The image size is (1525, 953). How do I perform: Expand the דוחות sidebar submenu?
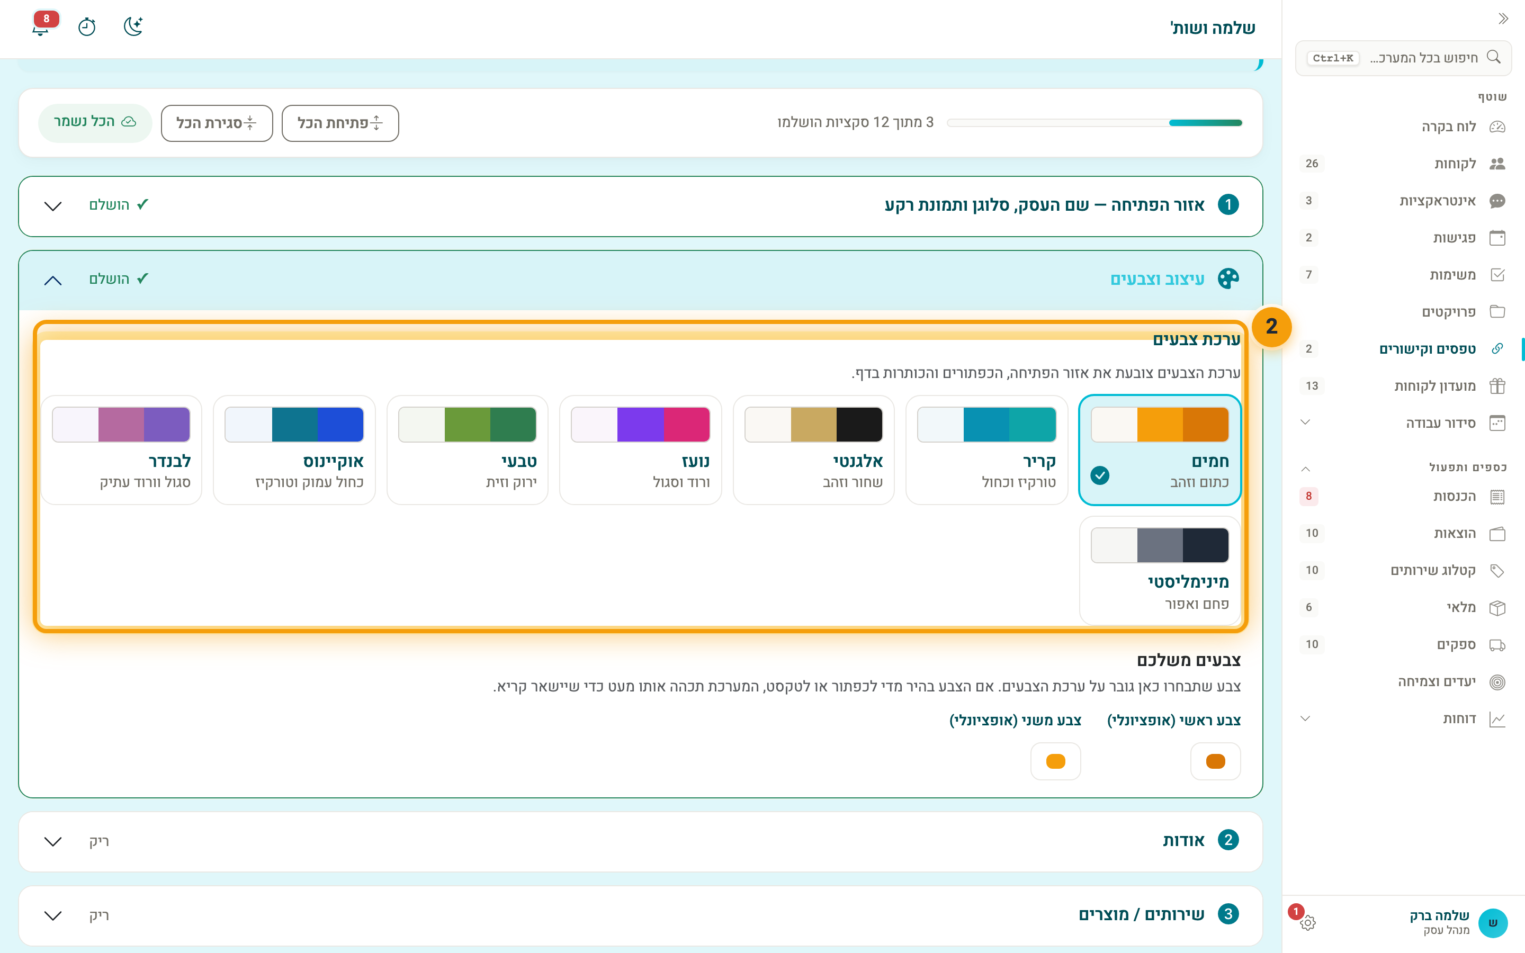click(1306, 718)
